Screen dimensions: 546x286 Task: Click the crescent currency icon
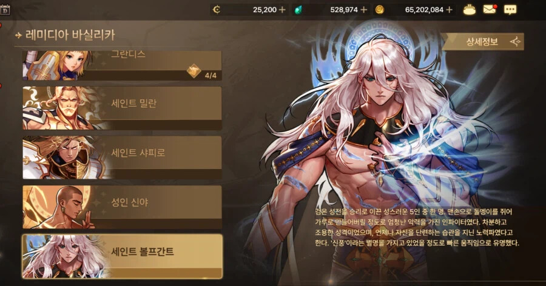217,10
